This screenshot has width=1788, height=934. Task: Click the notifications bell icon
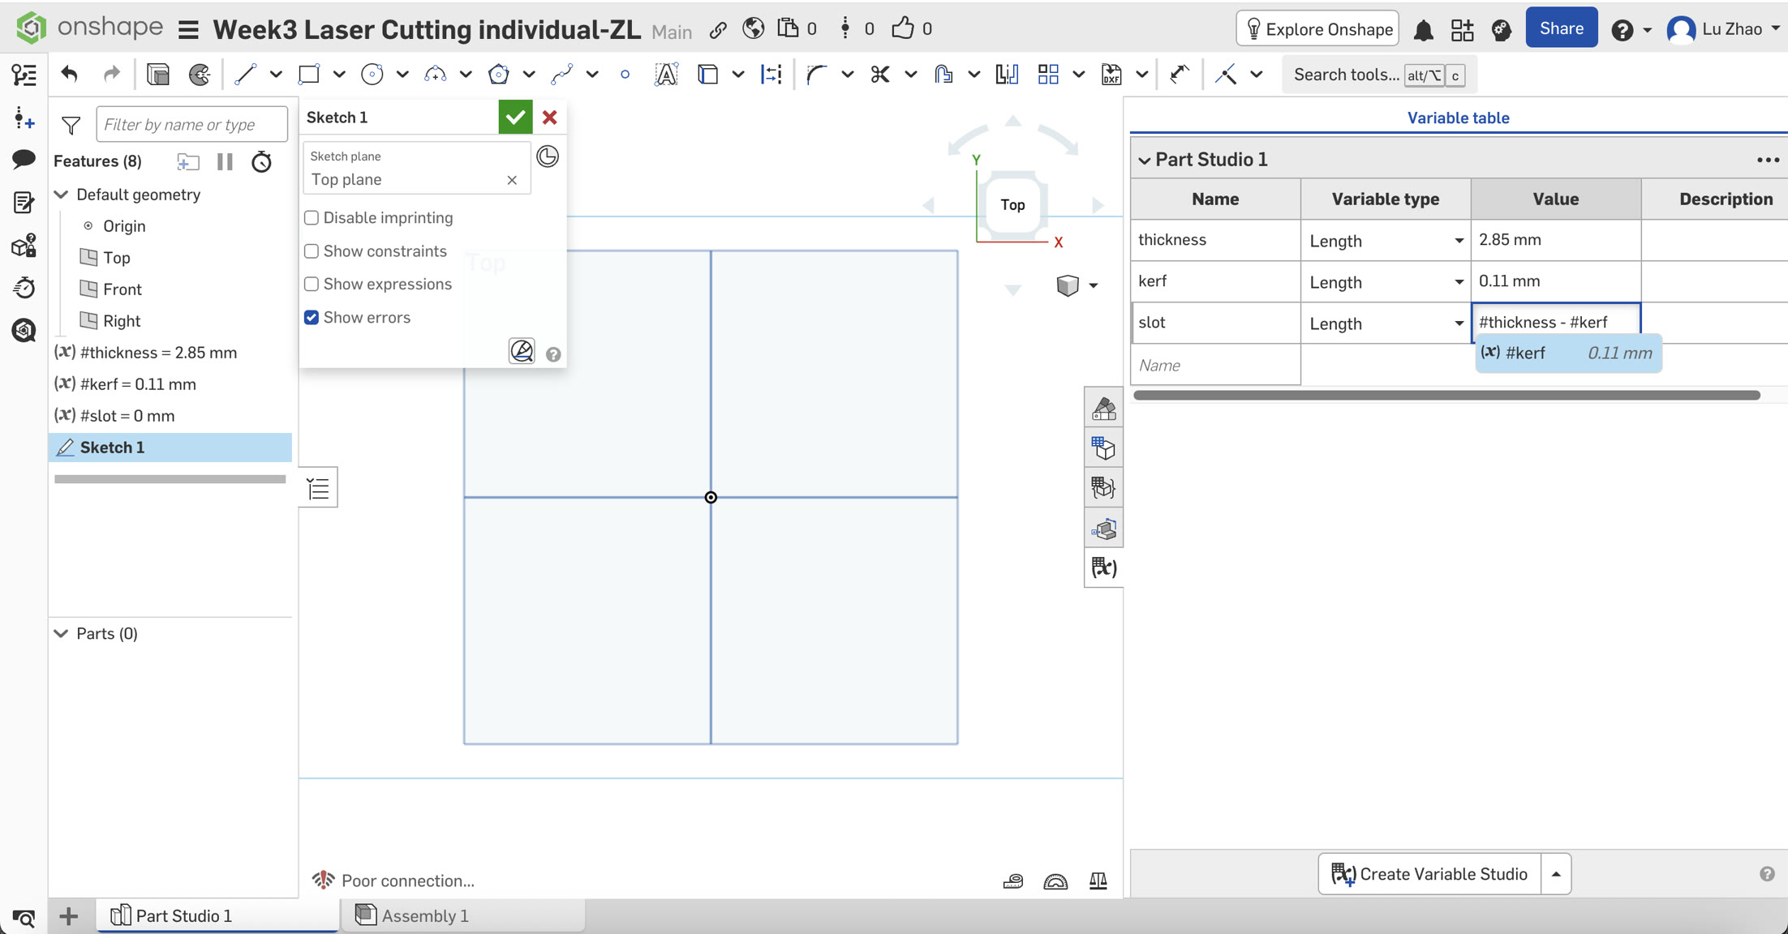click(1423, 30)
